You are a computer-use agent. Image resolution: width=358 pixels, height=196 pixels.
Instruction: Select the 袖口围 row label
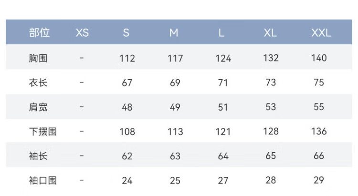[42, 180]
